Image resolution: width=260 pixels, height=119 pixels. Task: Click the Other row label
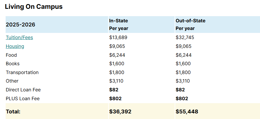12,81
